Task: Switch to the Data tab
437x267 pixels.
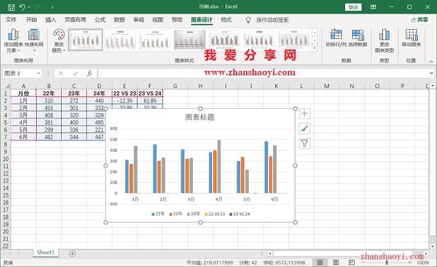Action: point(119,20)
